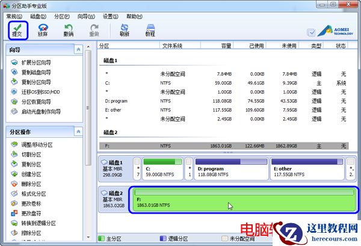Launch 复制磁盘向导 wizard

tap(31, 72)
